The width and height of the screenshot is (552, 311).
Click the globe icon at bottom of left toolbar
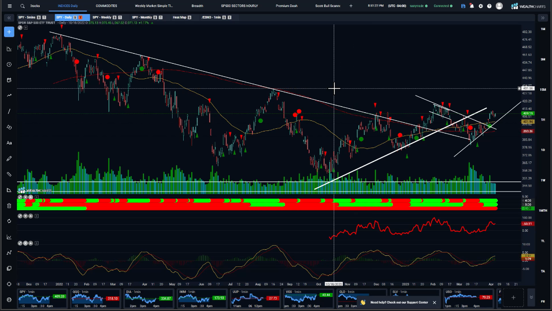pos(9,299)
